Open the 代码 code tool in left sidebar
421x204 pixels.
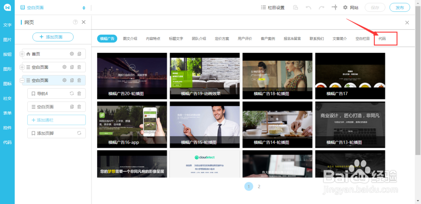(7, 142)
